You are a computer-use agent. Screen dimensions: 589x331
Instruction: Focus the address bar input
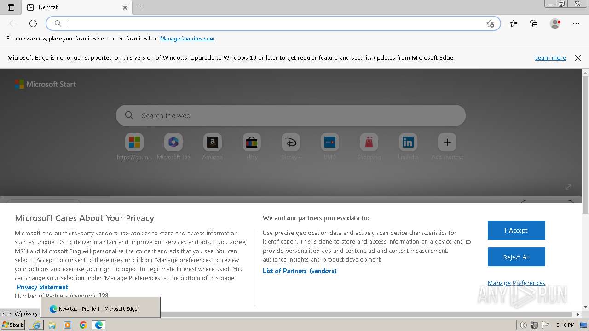274,23
